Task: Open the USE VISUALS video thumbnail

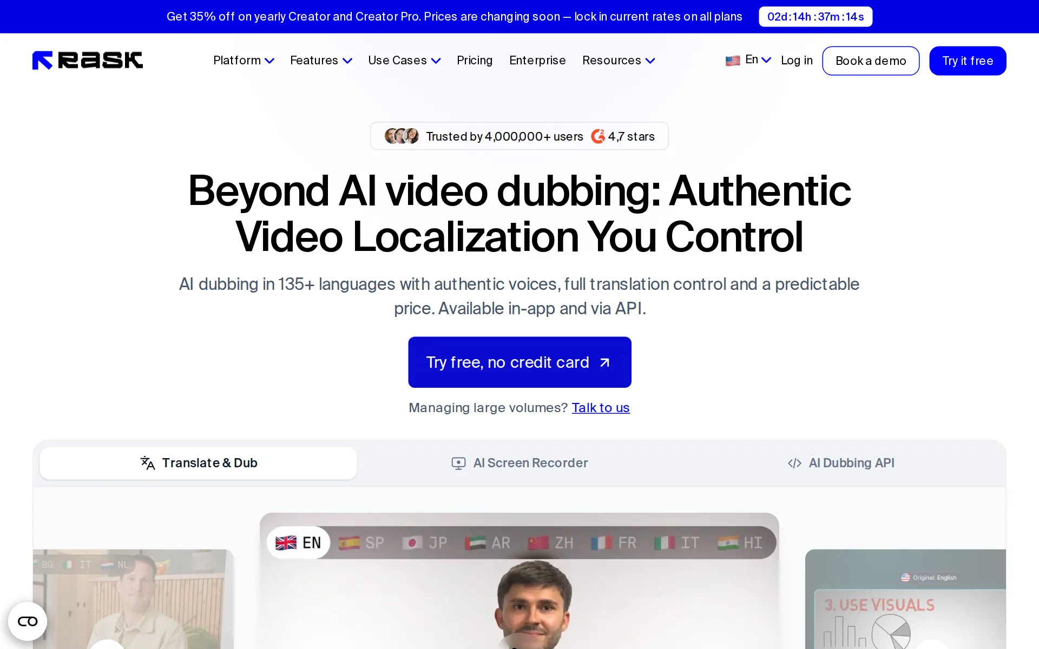Action: 905,599
